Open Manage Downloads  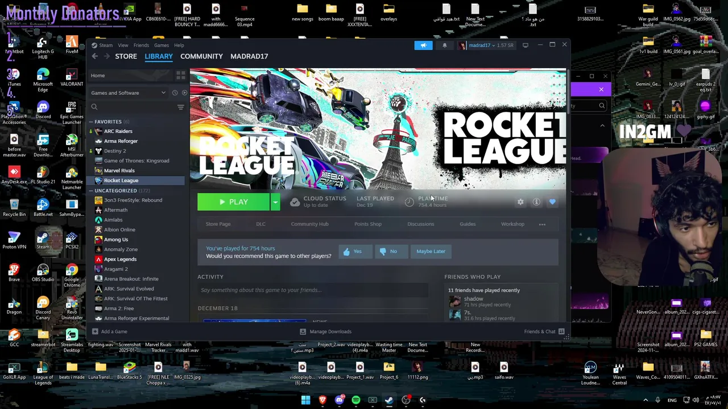pos(325,331)
